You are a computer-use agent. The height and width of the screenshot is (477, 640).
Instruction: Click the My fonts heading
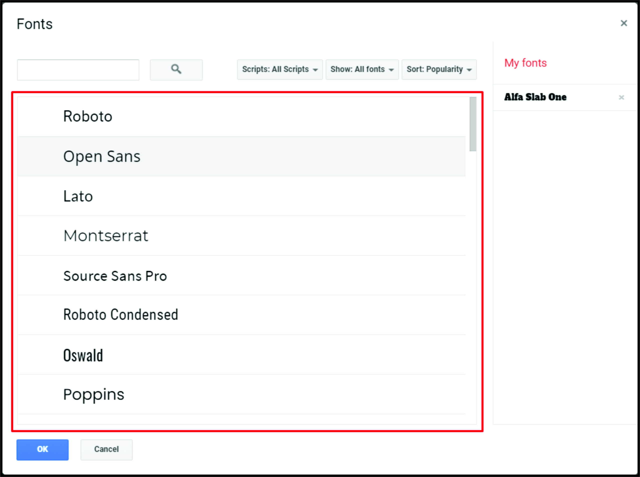point(525,63)
